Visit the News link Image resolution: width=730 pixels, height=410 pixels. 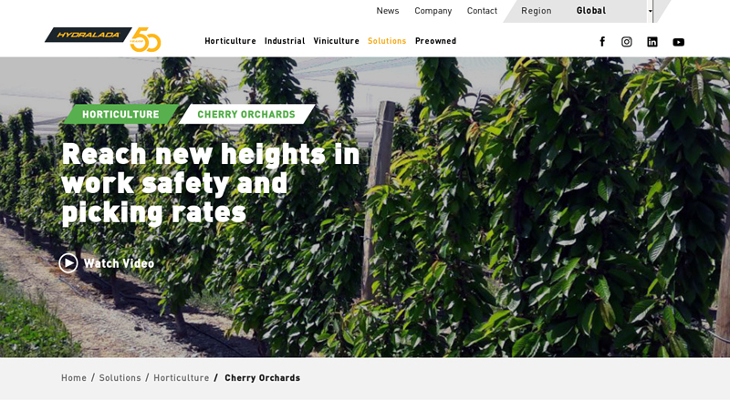tap(387, 11)
